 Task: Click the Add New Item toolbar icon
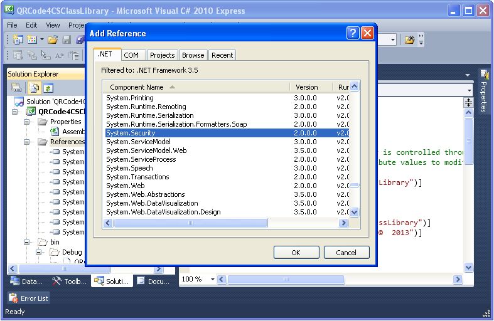point(32,39)
